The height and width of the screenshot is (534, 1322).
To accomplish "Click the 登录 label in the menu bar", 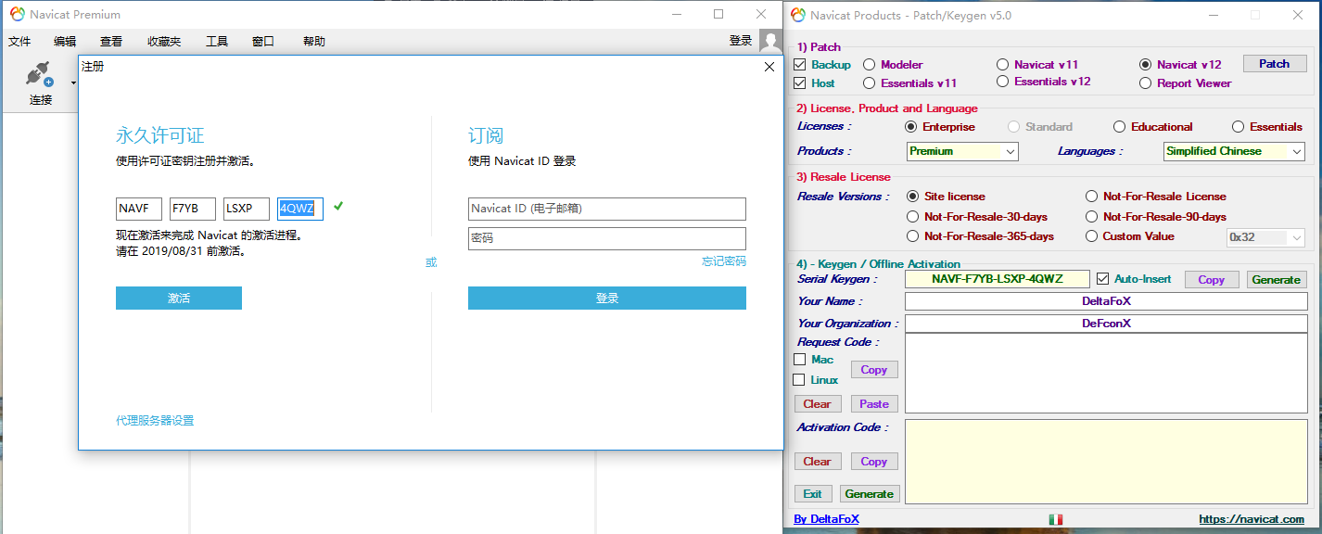I will (741, 41).
